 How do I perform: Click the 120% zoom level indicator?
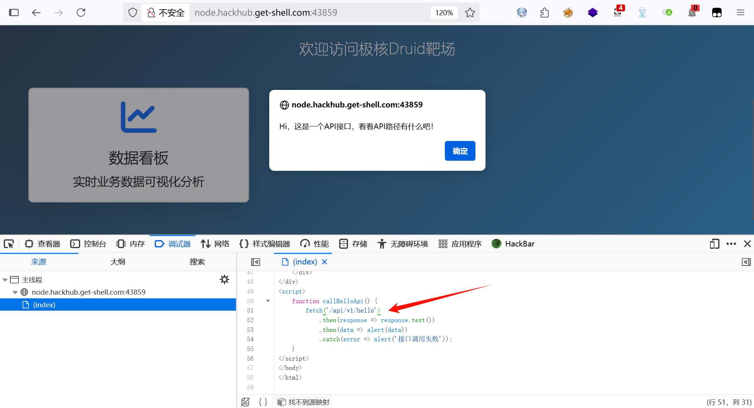coord(444,13)
